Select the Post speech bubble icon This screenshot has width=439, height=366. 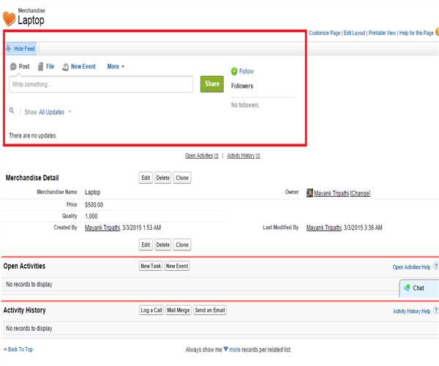pyautogui.click(x=13, y=67)
